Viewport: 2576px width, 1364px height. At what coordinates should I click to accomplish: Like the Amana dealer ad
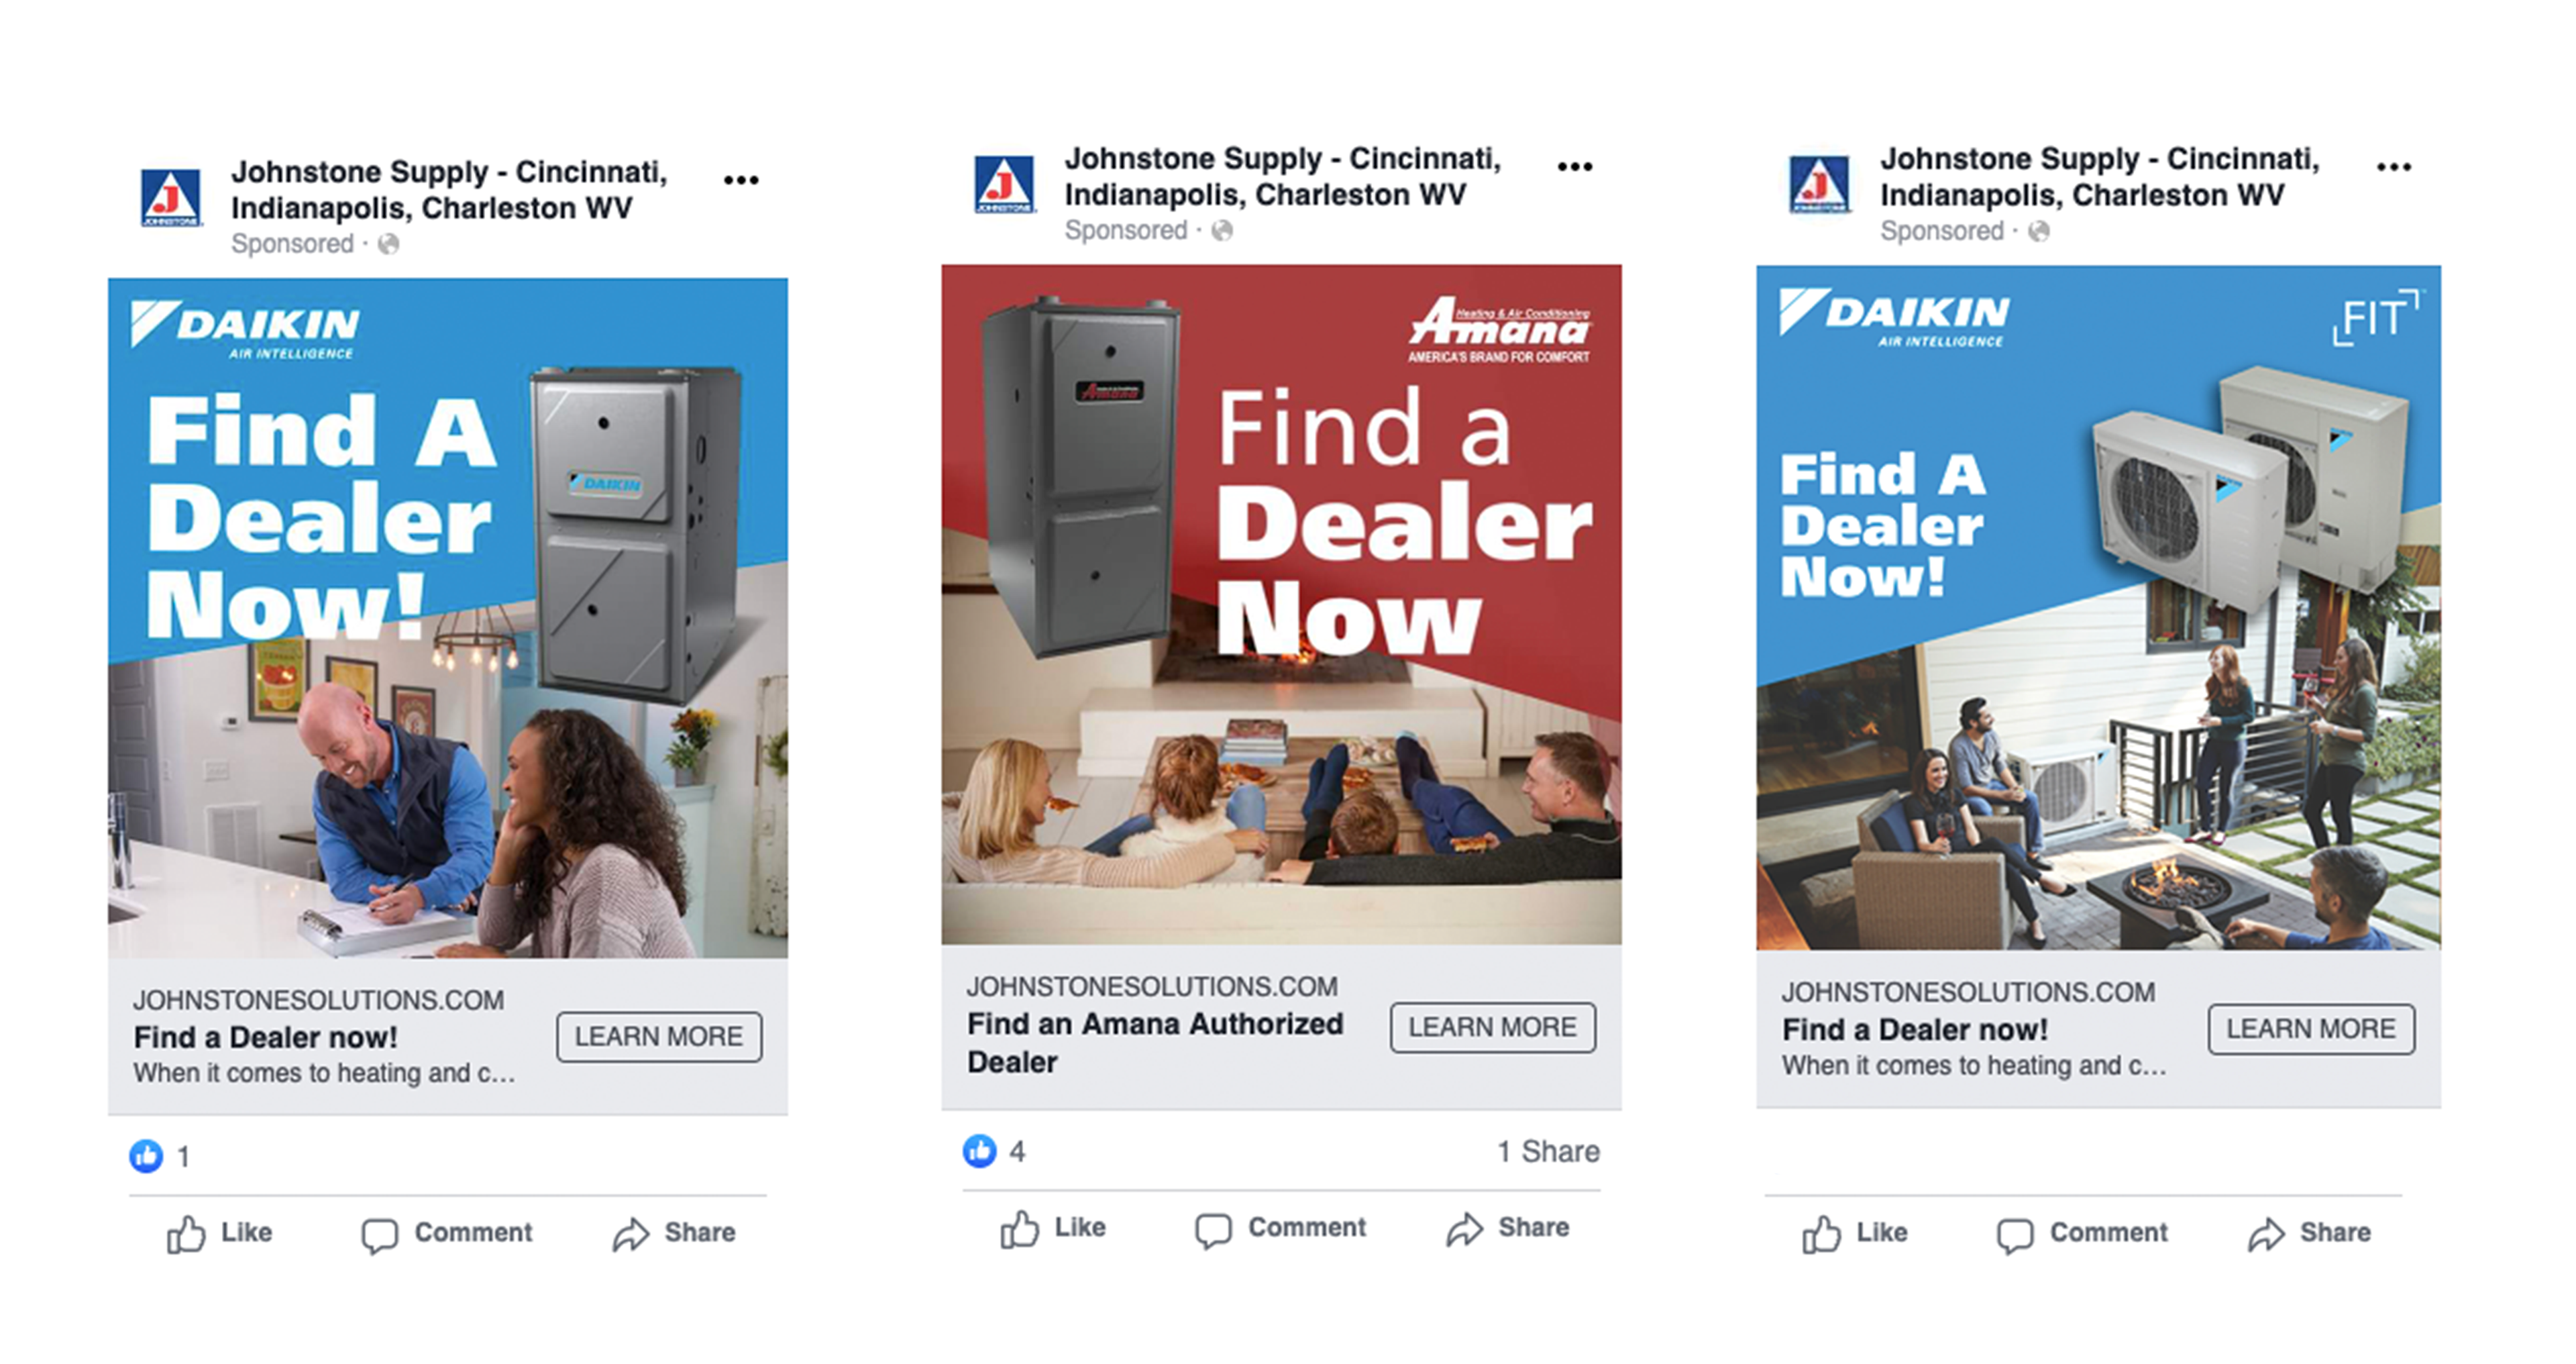(x=1053, y=1228)
